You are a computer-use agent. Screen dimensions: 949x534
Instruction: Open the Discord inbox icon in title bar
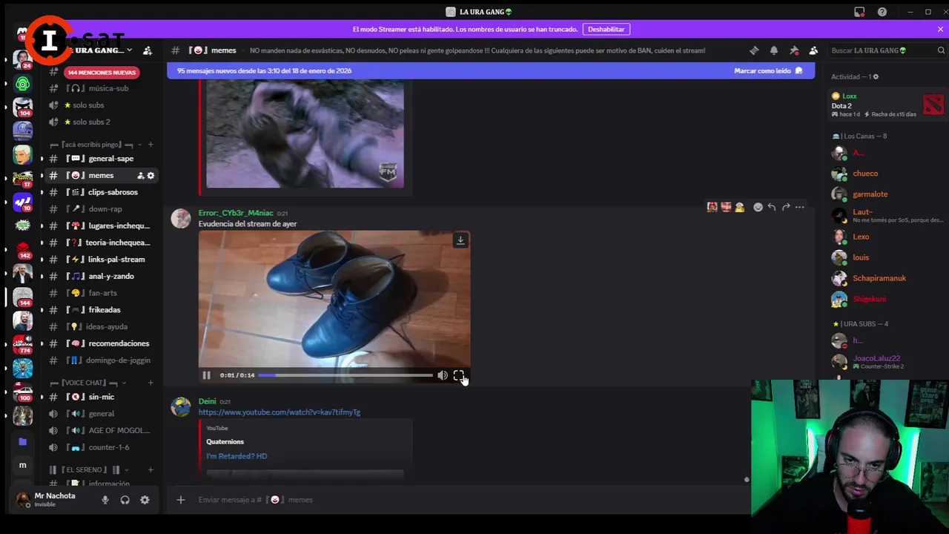pyautogui.click(x=859, y=12)
